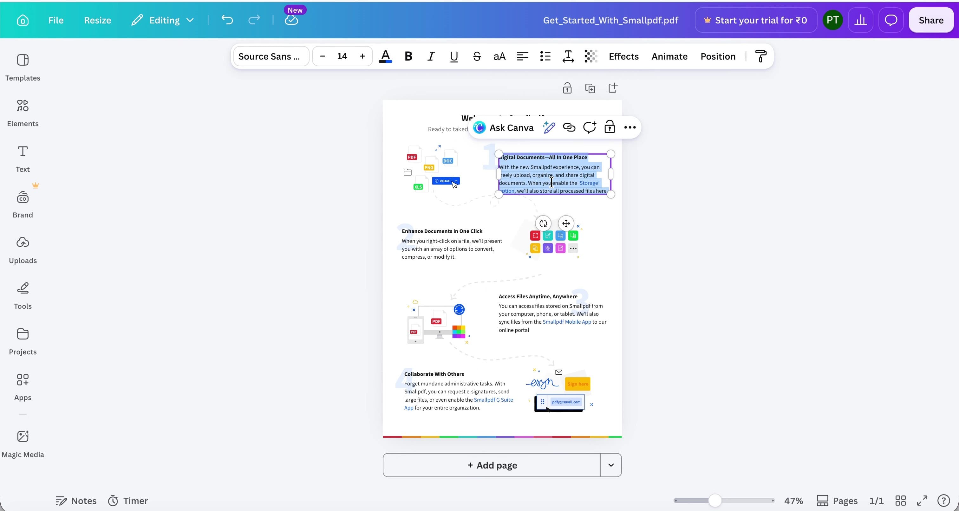The width and height of the screenshot is (959, 511).
Task: Open the File menu
Action: [56, 20]
